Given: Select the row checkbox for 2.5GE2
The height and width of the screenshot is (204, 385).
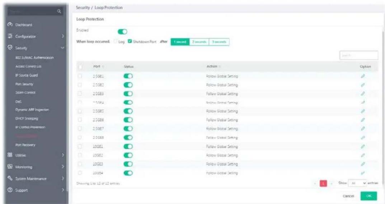Looking at the screenshot, I should pos(80,85).
